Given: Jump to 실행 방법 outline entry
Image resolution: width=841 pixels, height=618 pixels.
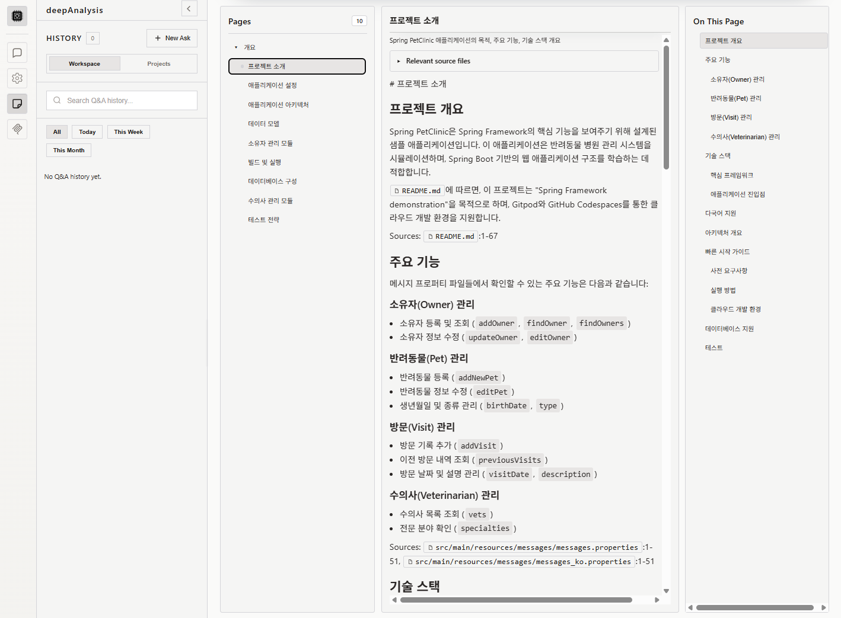Looking at the screenshot, I should click(723, 290).
